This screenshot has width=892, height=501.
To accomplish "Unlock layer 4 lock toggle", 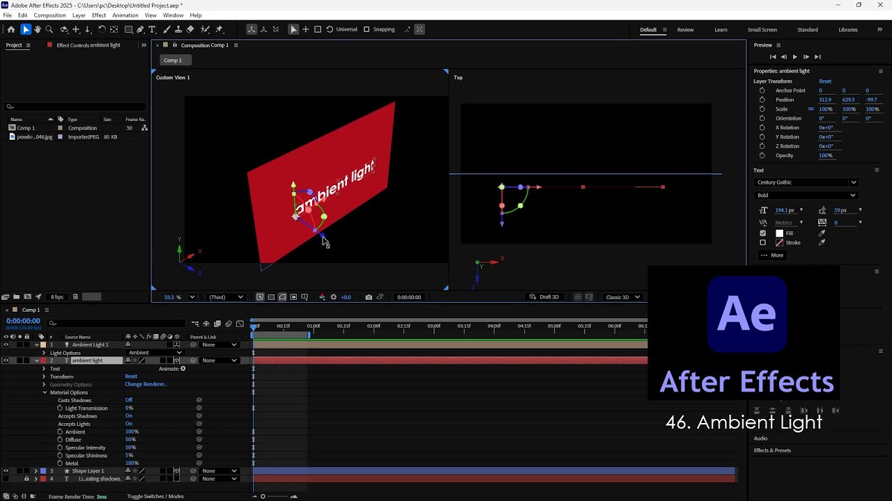I will [26, 479].
